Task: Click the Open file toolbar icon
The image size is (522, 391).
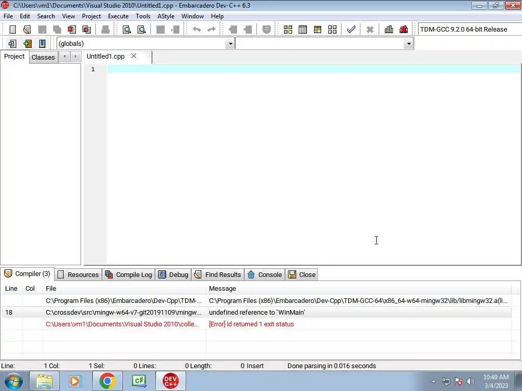Action: 27,29
